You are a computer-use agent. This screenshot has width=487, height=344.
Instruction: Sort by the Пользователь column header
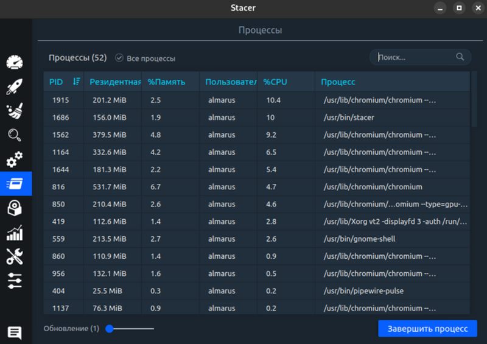228,82
